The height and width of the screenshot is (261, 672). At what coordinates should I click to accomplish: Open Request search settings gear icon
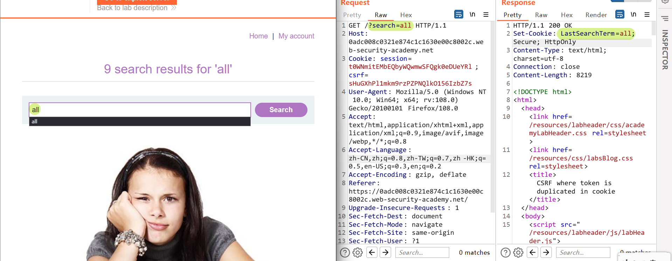coord(358,252)
